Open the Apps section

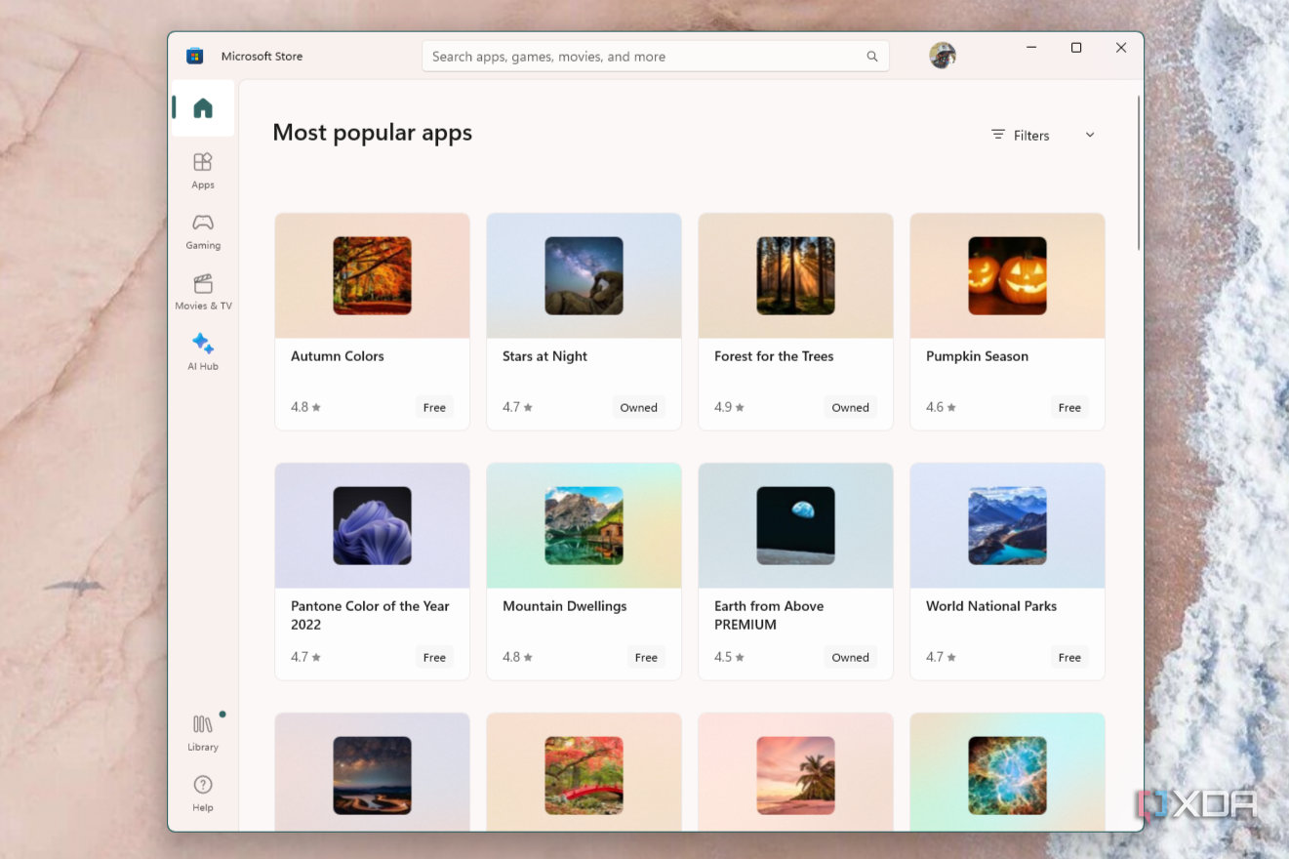click(x=202, y=170)
